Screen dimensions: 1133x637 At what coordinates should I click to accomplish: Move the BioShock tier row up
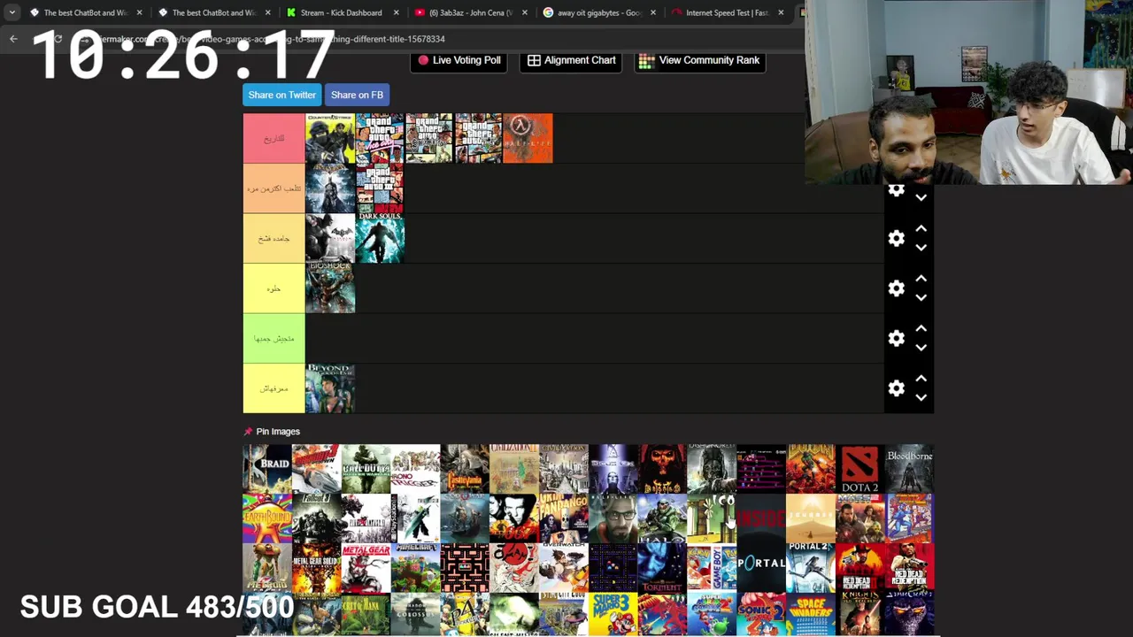(x=921, y=279)
